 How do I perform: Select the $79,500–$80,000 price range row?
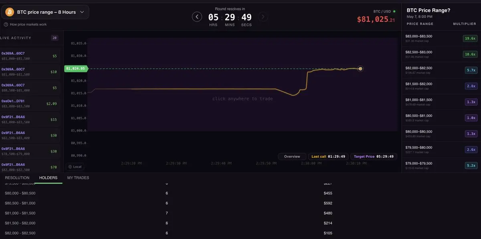(441, 150)
